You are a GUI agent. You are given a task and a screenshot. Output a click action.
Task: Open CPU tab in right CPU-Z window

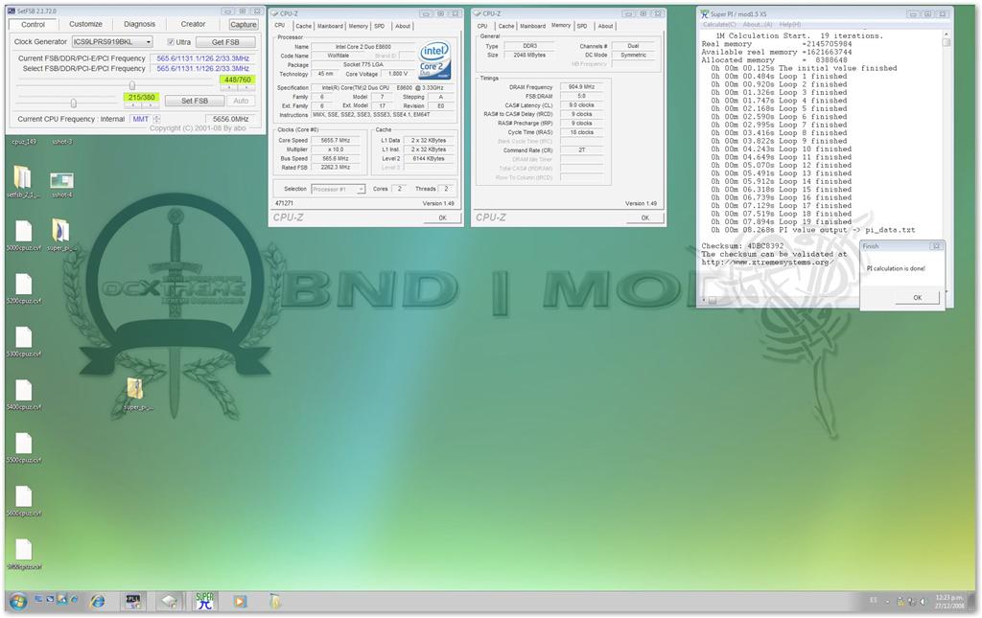482,26
